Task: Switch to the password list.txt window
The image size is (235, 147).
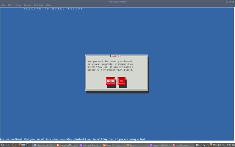Action: (x=160, y=145)
